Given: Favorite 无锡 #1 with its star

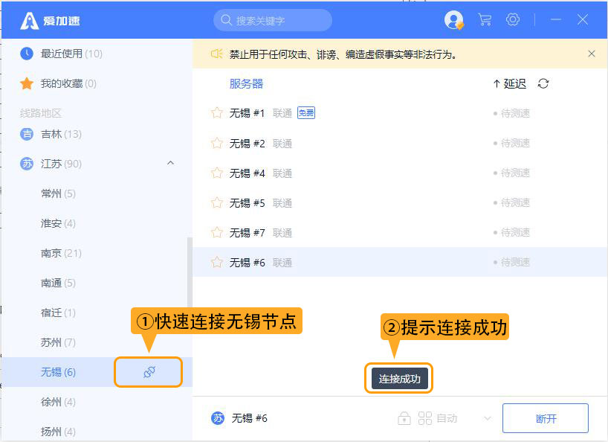Looking at the screenshot, I should coord(217,113).
